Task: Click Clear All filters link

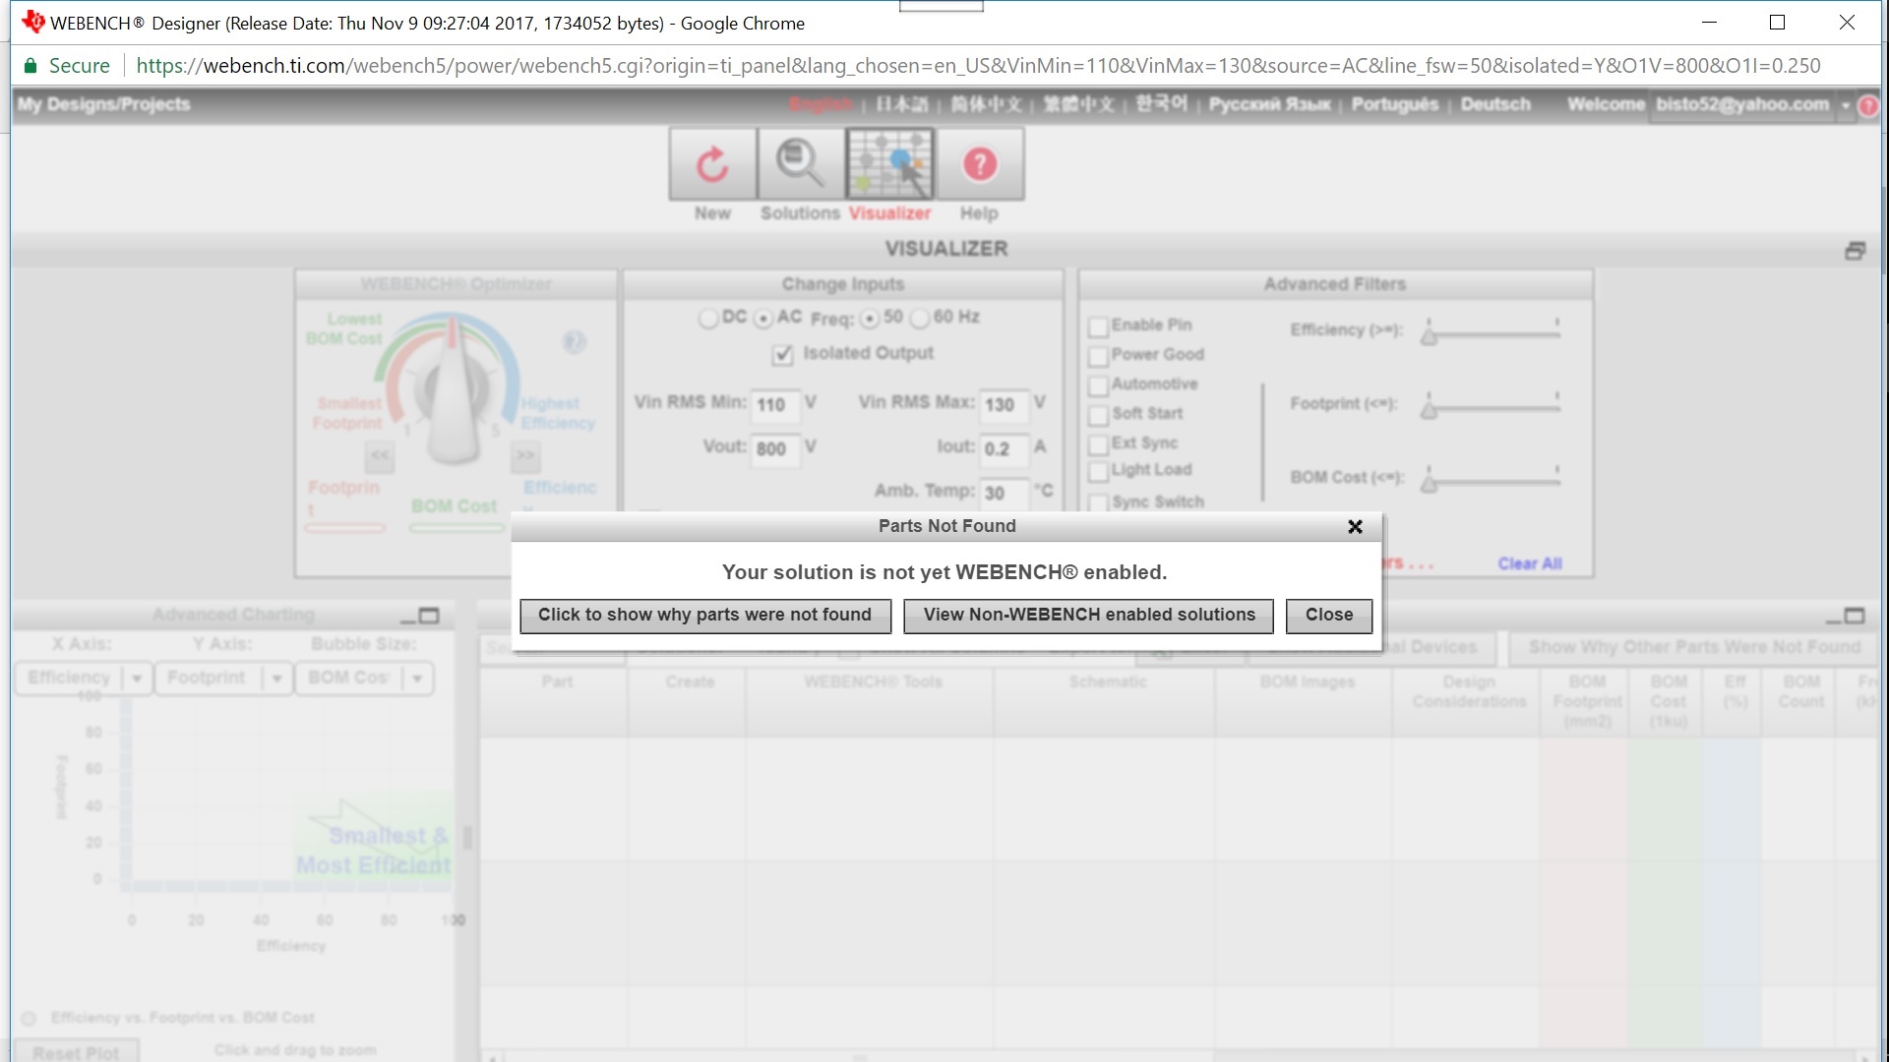Action: click(x=1529, y=564)
